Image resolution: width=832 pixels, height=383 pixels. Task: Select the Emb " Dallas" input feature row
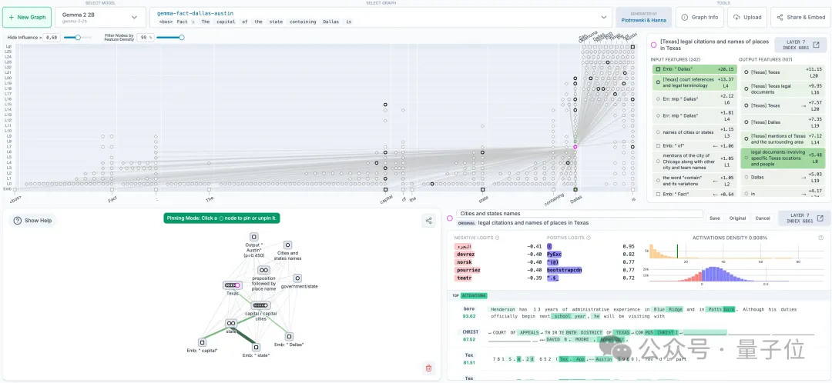point(693,69)
